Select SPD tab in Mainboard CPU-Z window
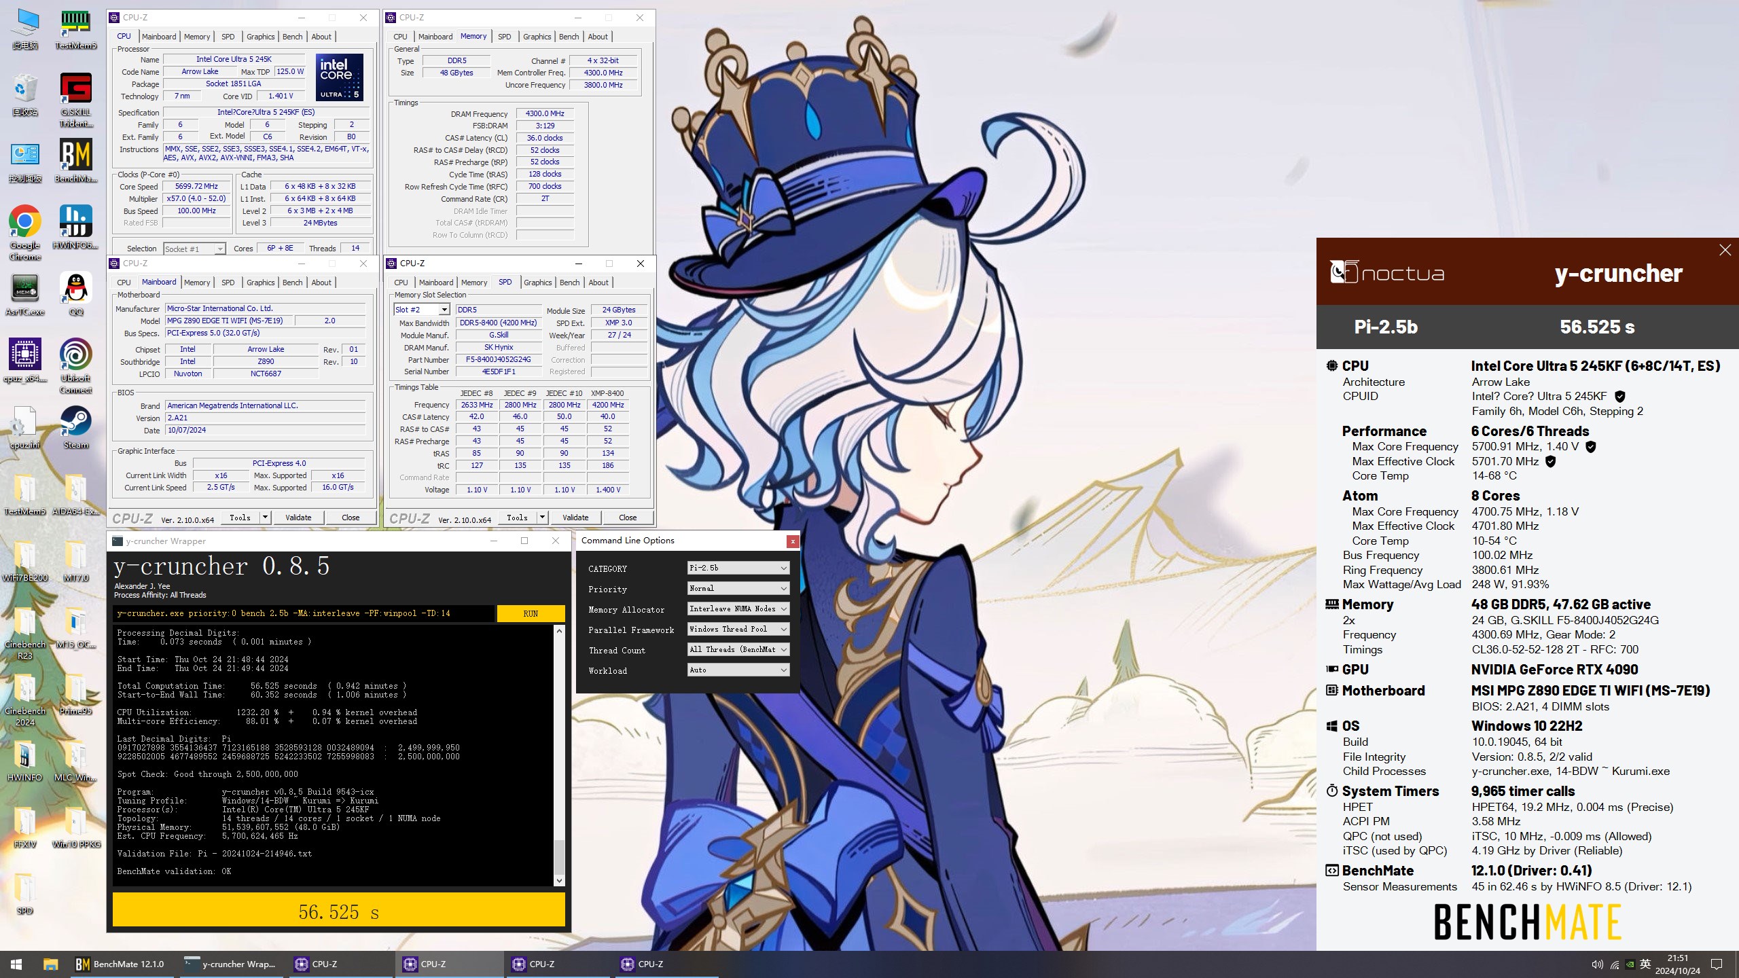The width and height of the screenshot is (1739, 978). pyautogui.click(x=228, y=283)
